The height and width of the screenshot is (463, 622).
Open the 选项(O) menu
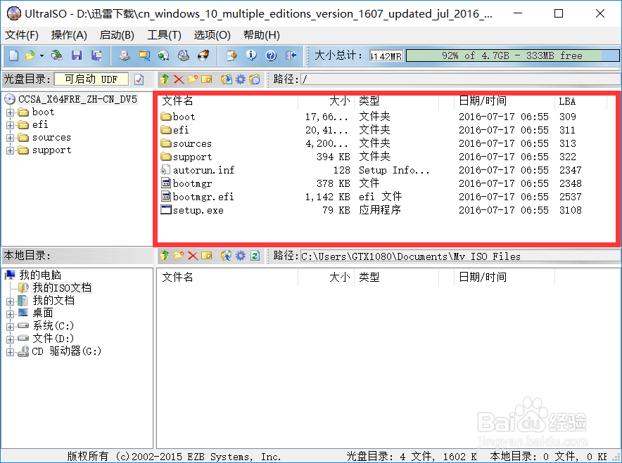point(212,35)
